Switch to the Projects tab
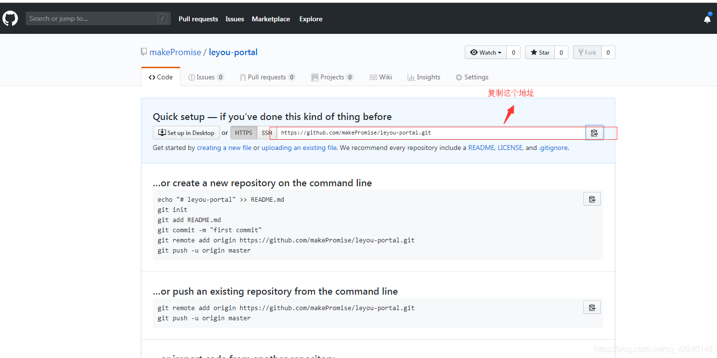This screenshot has height=358, width=717. click(x=332, y=77)
